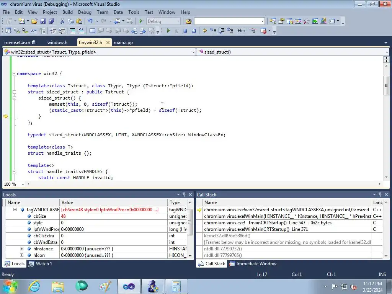The image size is (392, 294).
Task: Click the Cut scissors icon
Action: click(x=62, y=21)
